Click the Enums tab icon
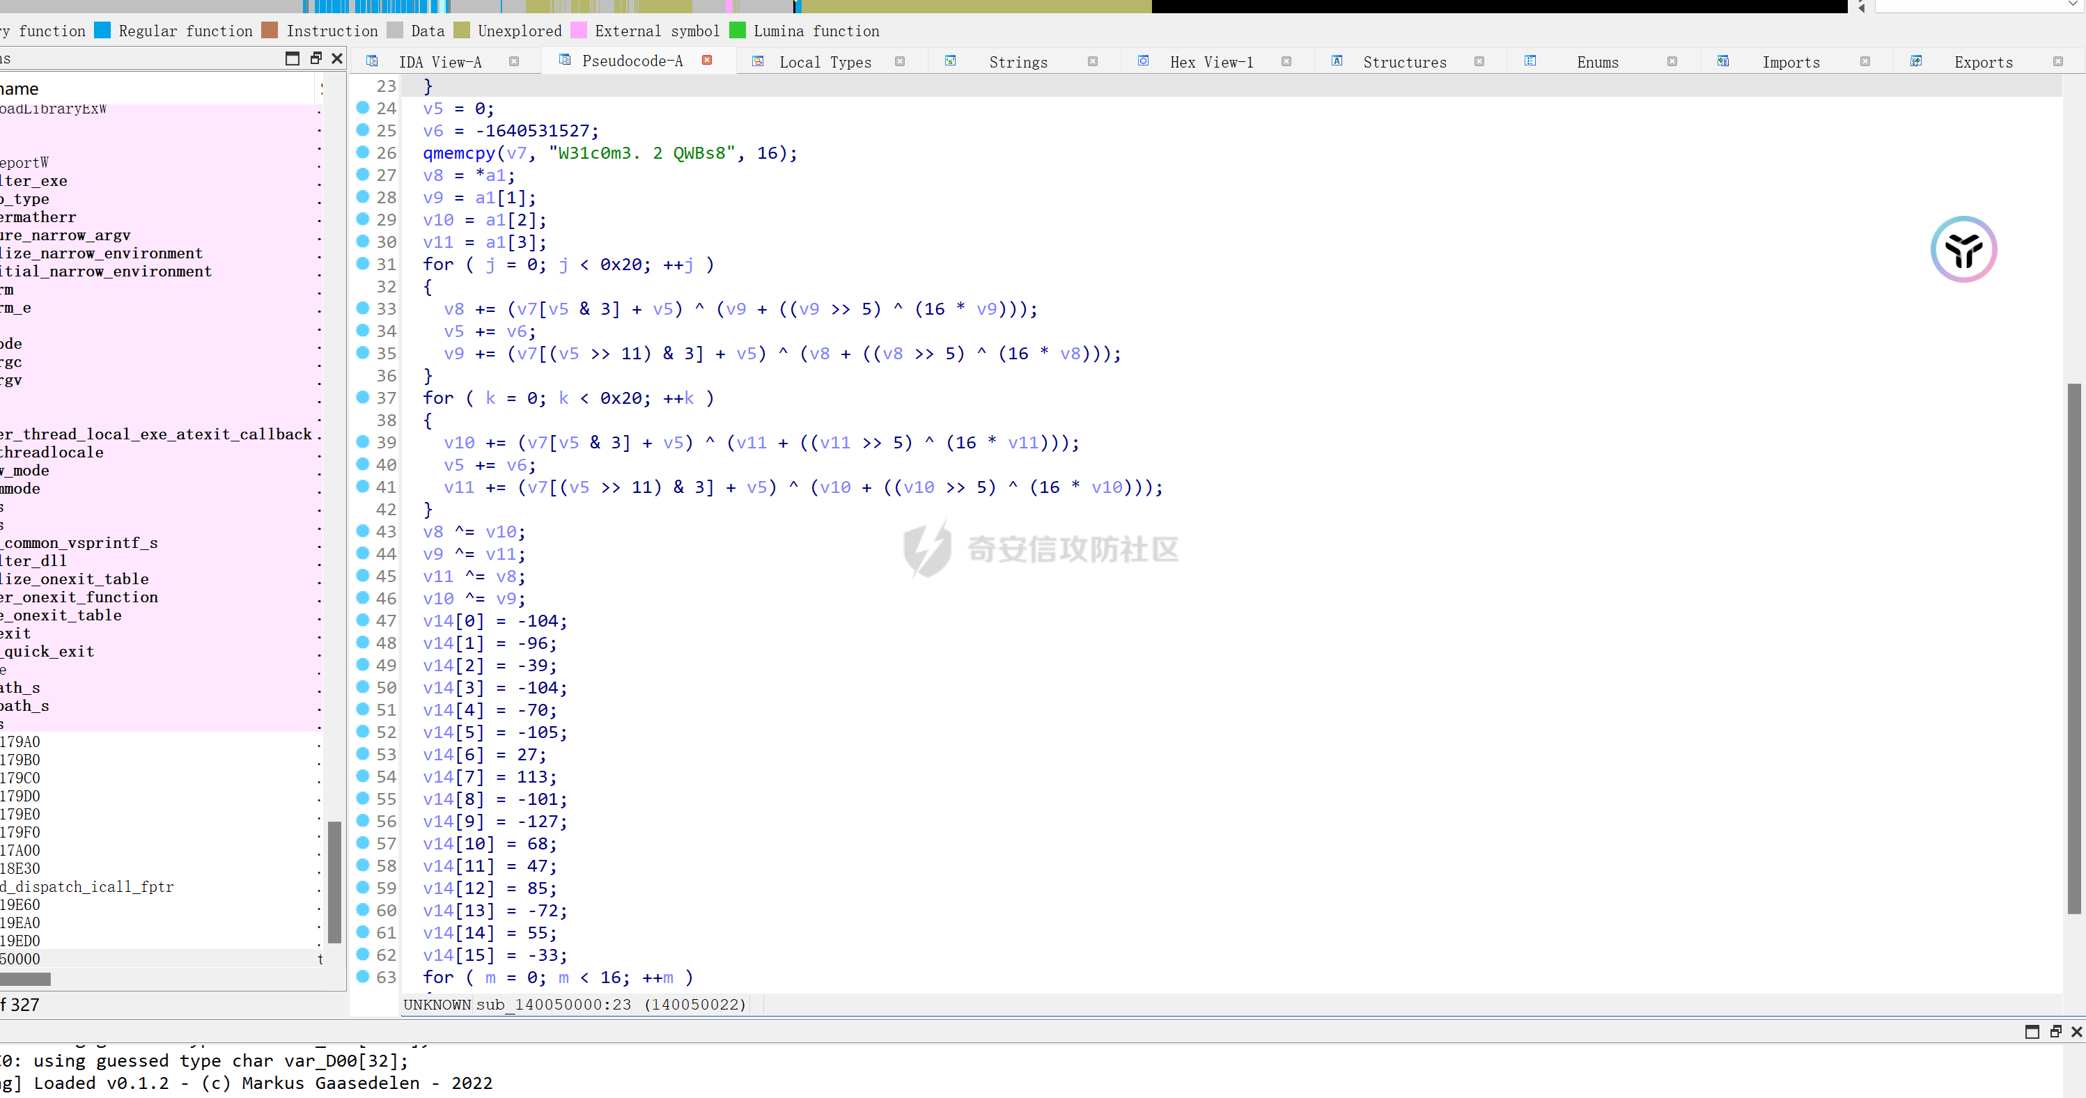This screenshot has height=1098, width=2086. tap(1530, 61)
